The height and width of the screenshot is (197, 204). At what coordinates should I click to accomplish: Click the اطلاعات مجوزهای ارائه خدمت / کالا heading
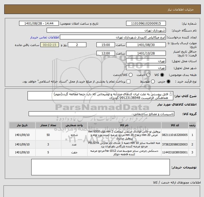(x=177, y=182)
